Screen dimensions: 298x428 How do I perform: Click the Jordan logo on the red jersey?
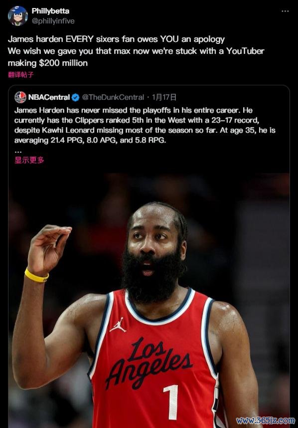[118, 325]
